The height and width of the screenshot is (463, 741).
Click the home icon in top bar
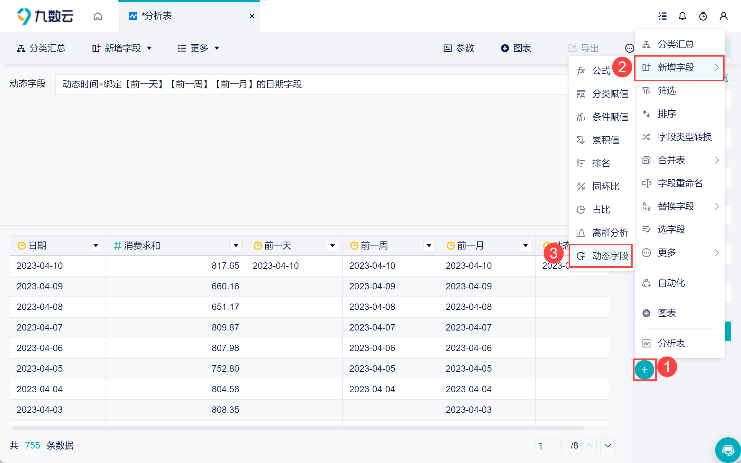pos(98,16)
